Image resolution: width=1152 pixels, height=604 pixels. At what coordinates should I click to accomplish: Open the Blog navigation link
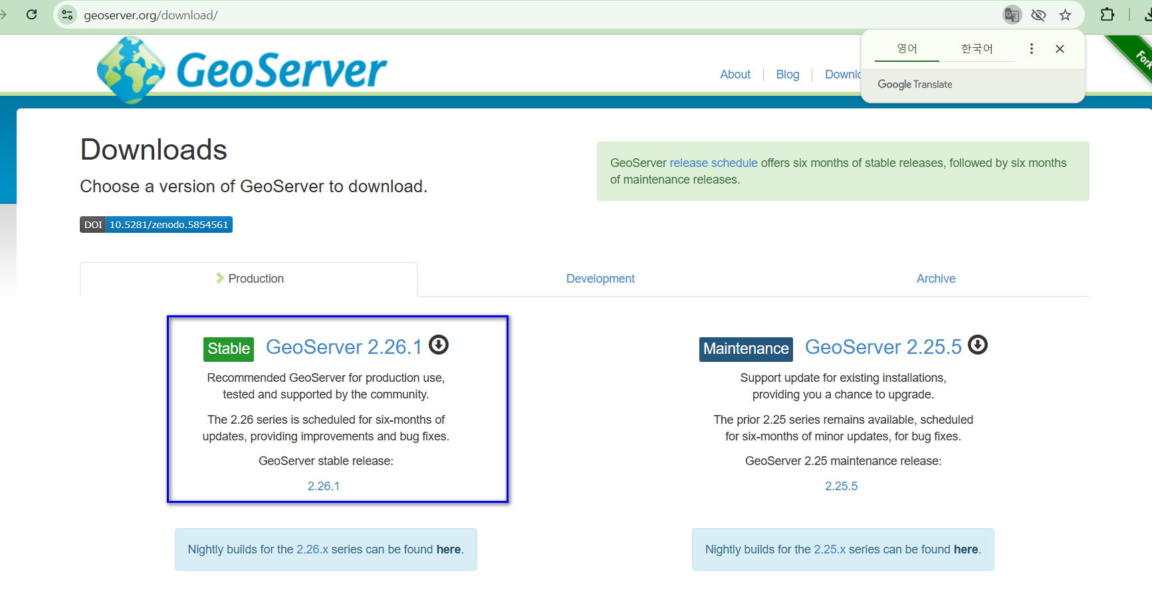(x=788, y=75)
